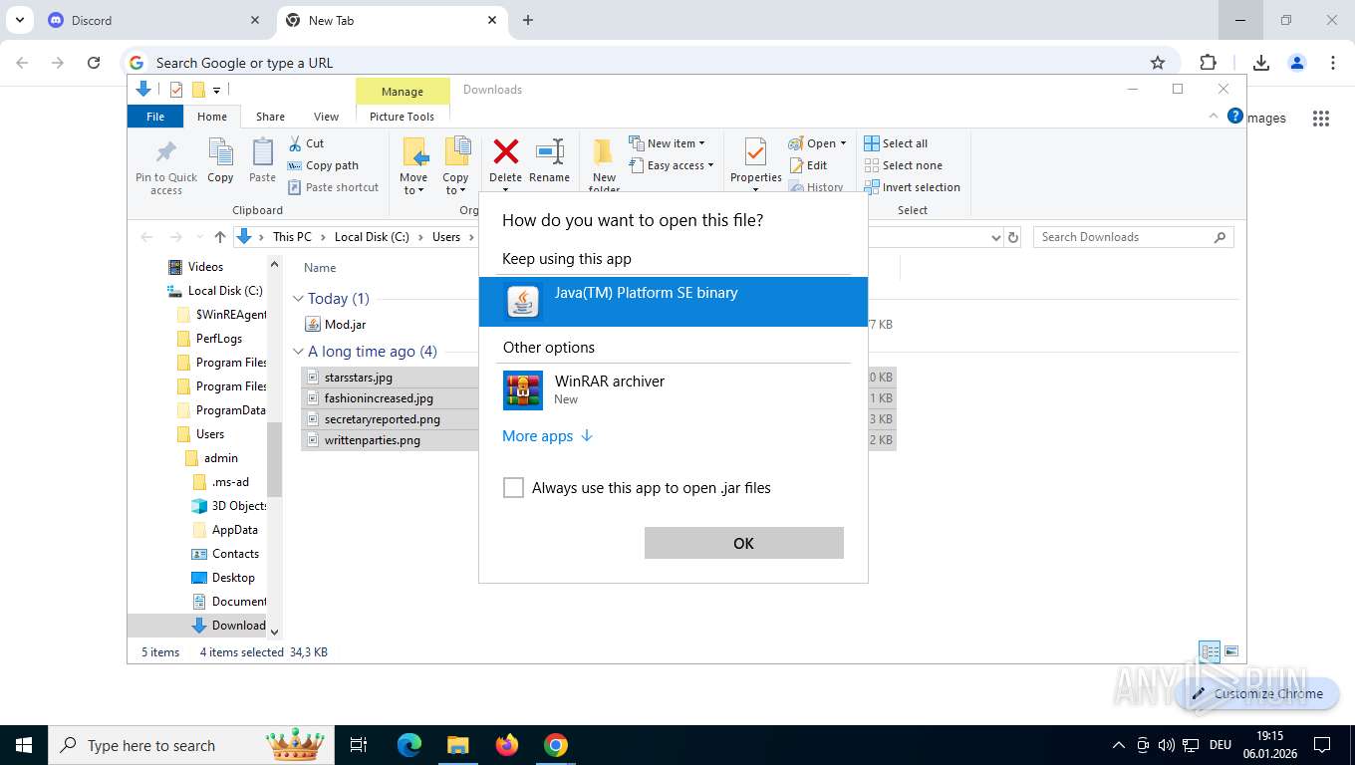The image size is (1355, 765).
Task: Refresh the Downloads folder view
Action: (x=1013, y=237)
